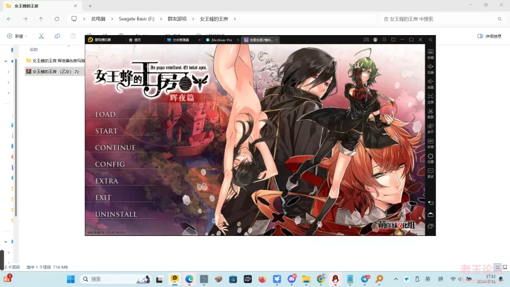Open QQ penguin icon on taskbar

click(x=335, y=279)
